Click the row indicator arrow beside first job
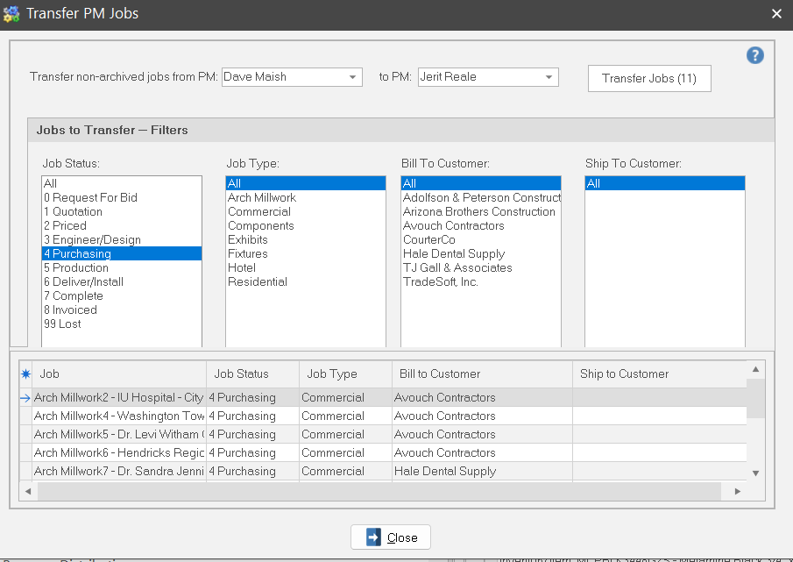Viewport: 793px width, 562px height. click(25, 398)
